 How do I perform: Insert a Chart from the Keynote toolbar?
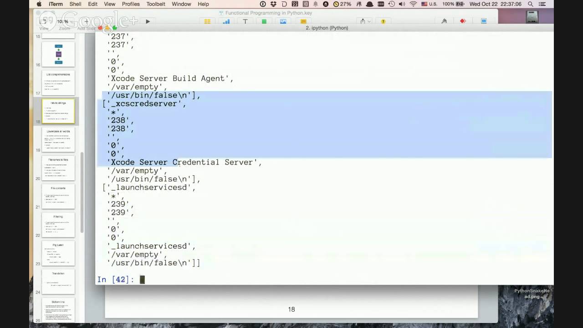[x=226, y=21]
